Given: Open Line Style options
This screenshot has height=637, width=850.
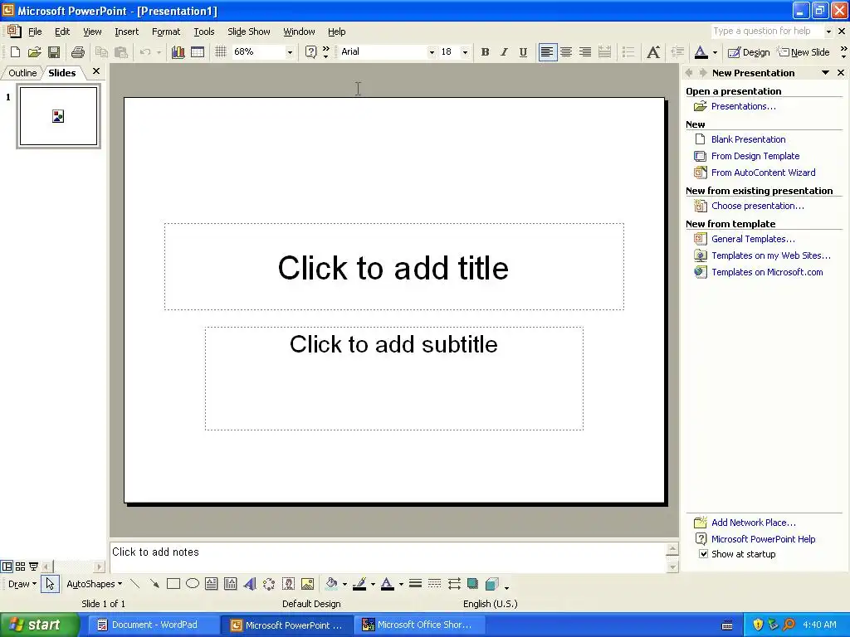Looking at the screenshot, I should click(x=415, y=584).
